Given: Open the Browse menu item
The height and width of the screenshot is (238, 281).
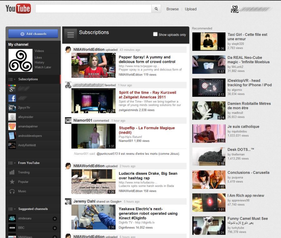Looking at the screenshot, I should (172, 9).
